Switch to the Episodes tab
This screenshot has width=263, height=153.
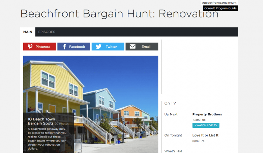(x=47, y=32)
